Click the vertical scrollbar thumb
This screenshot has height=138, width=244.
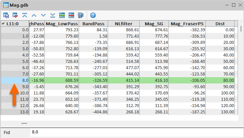click(x=241, y=29)
